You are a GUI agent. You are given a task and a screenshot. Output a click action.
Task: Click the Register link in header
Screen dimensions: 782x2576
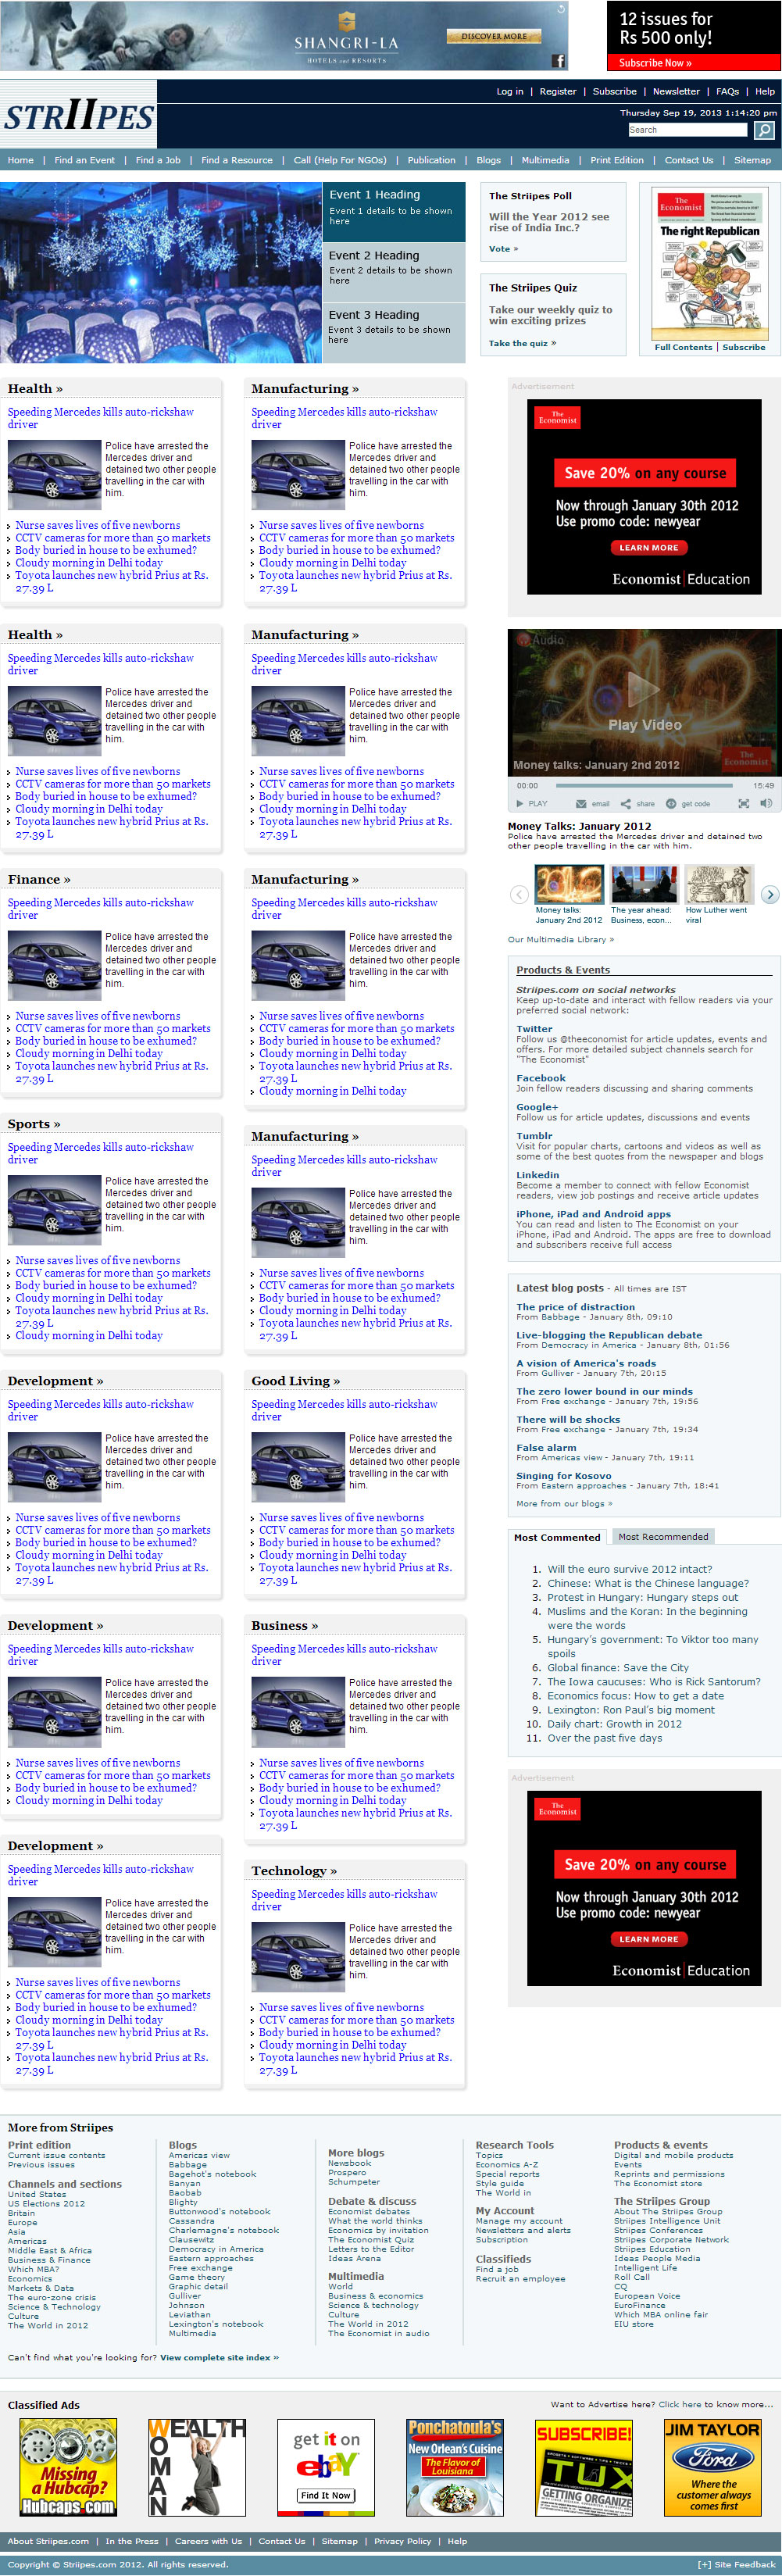click(x=558, y=91)
